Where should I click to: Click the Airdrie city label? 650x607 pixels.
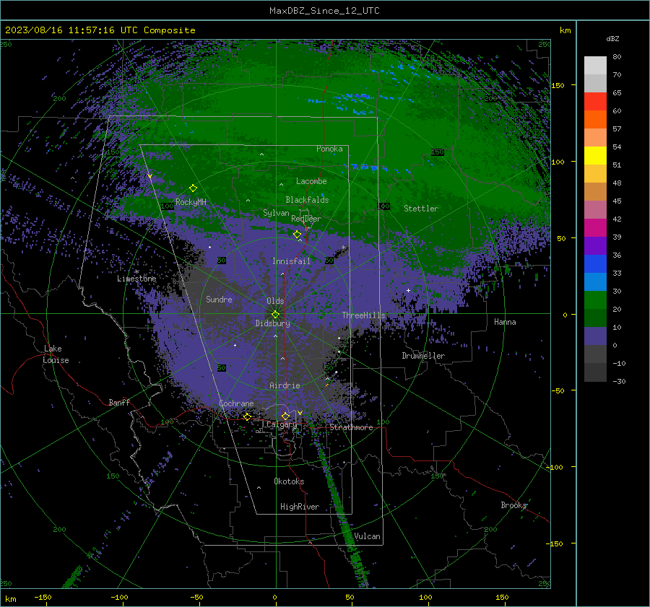[x=285, y=385]
